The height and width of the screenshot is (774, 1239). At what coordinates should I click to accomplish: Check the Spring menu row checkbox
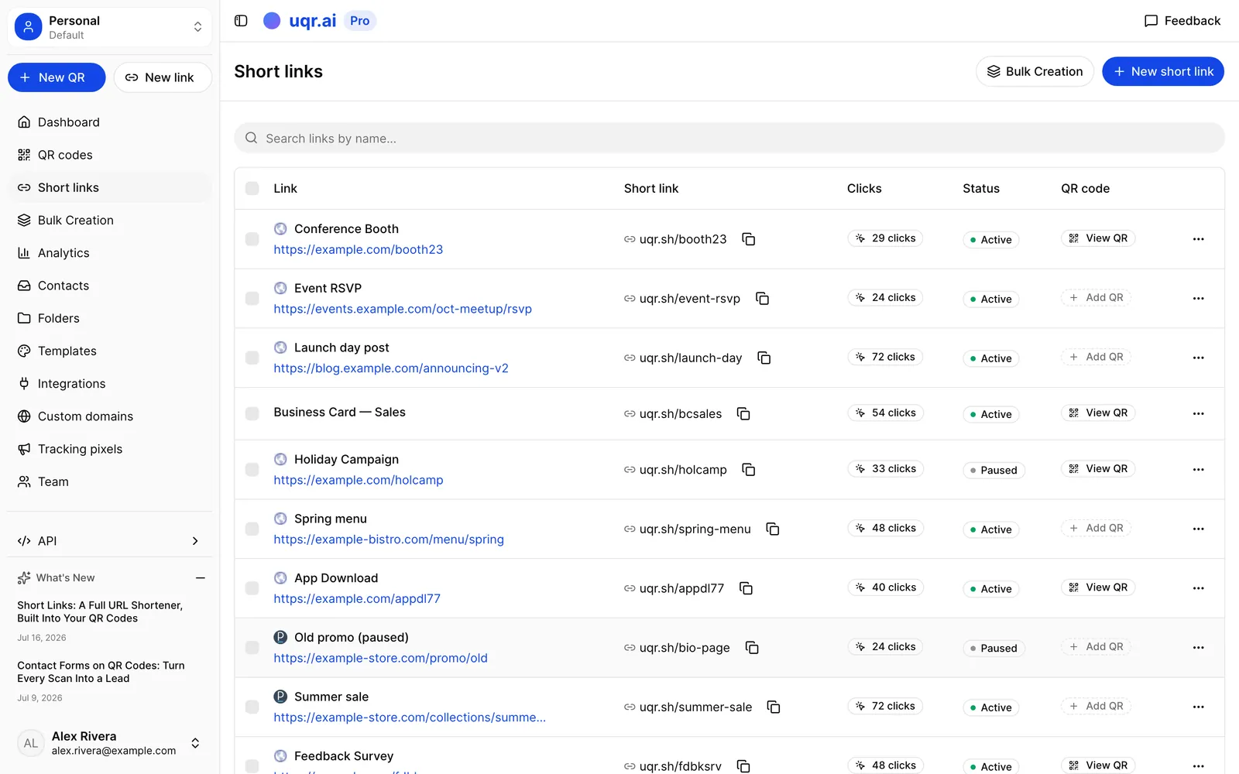pyautogui.click(x=252, y=529)
